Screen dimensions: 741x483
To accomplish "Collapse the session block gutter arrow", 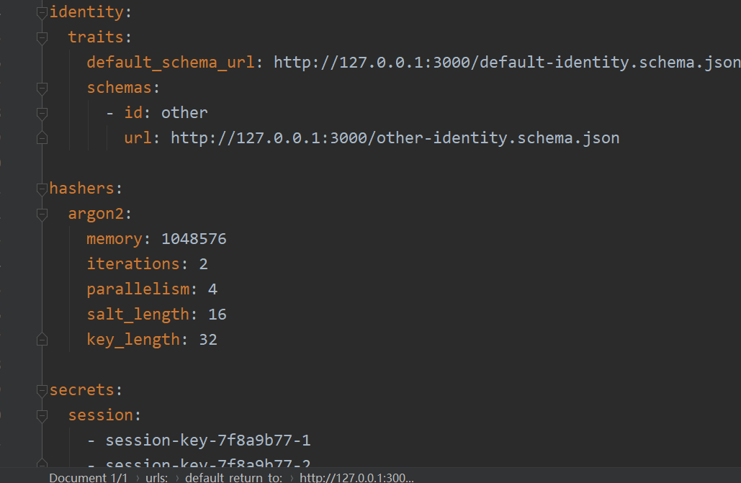I will coord(42,415).
